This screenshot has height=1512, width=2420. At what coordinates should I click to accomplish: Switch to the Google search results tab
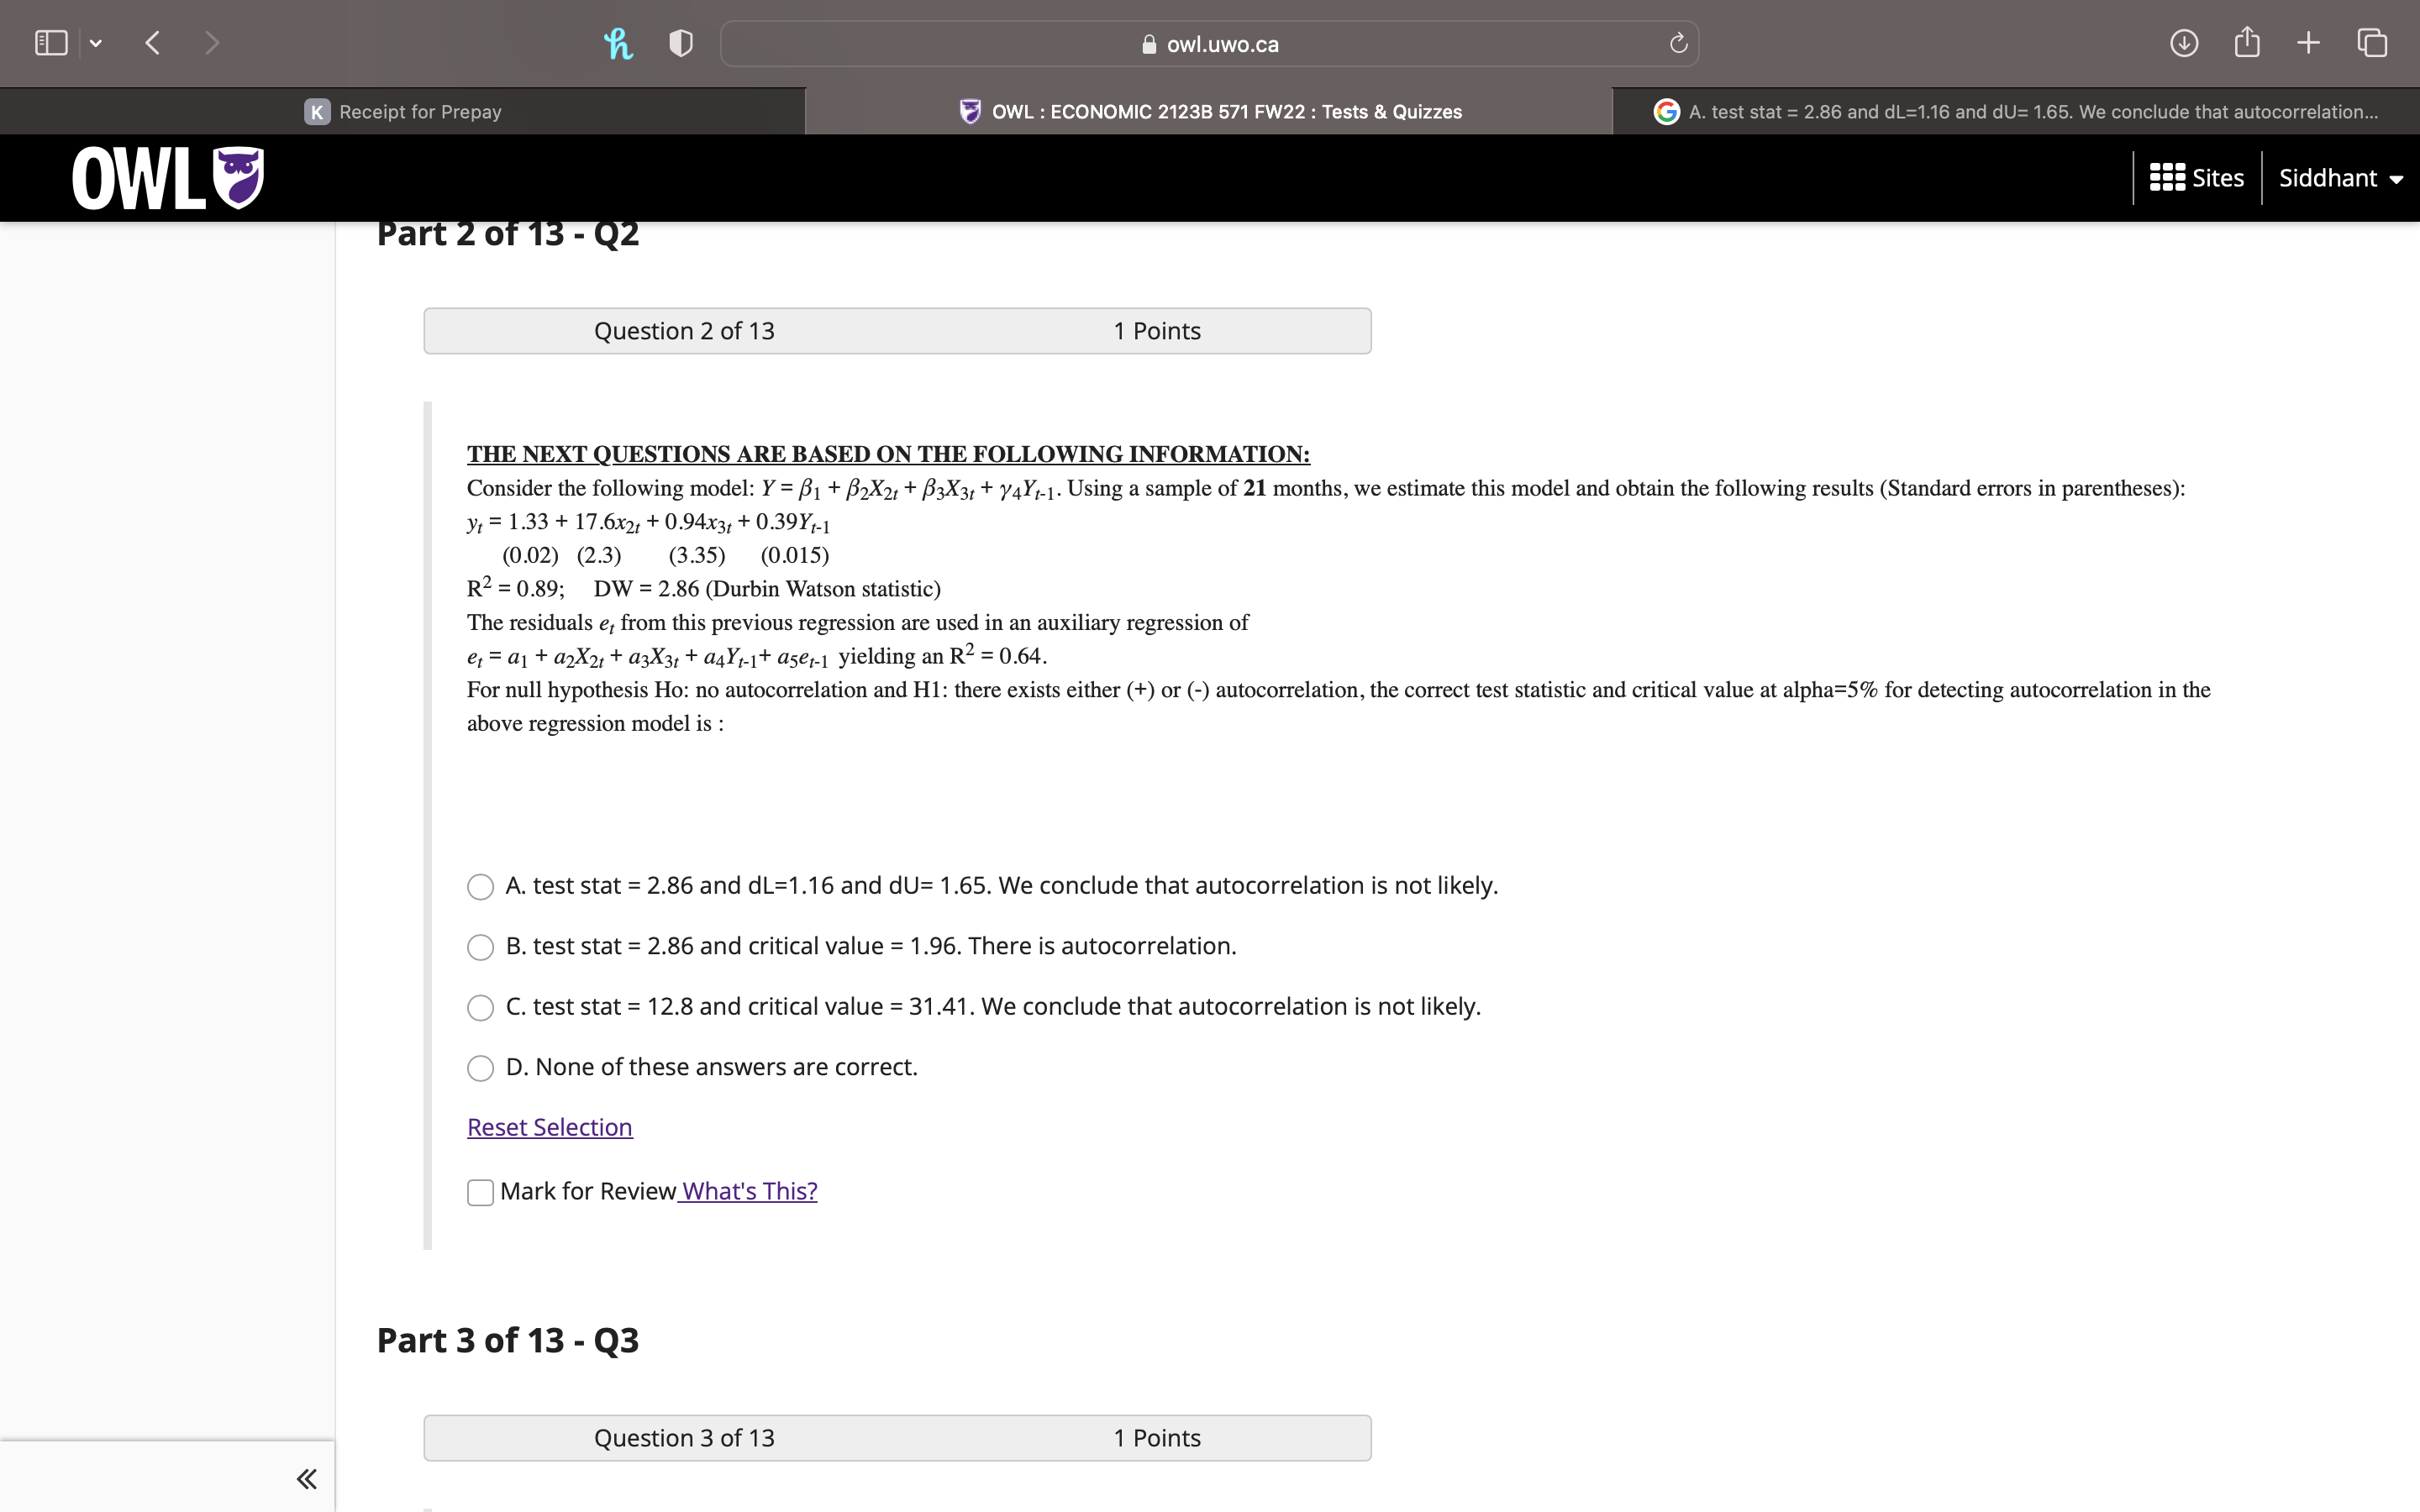tap(2016, 112)
